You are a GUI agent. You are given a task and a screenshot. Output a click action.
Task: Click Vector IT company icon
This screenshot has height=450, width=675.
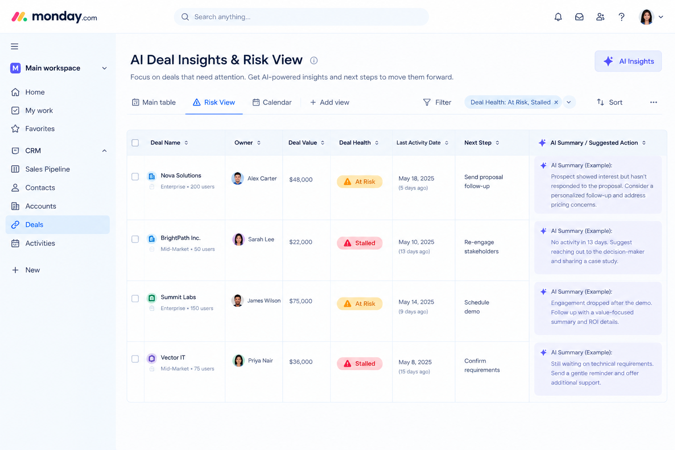tap(152, 358)
